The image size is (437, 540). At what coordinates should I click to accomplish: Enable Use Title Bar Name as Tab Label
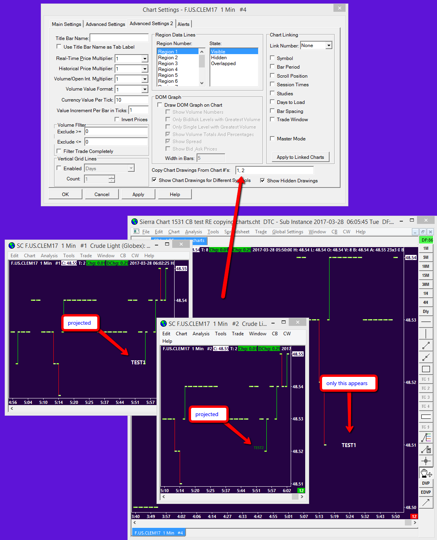[x=59, y=47]
